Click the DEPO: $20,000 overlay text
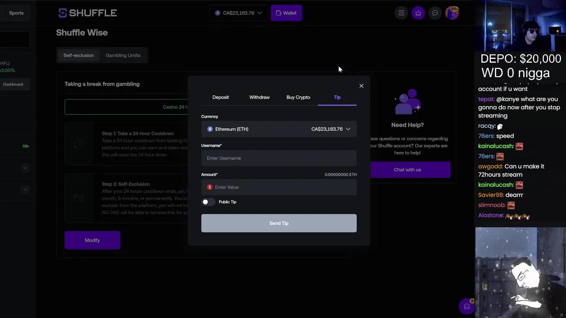 coord(520,59)
